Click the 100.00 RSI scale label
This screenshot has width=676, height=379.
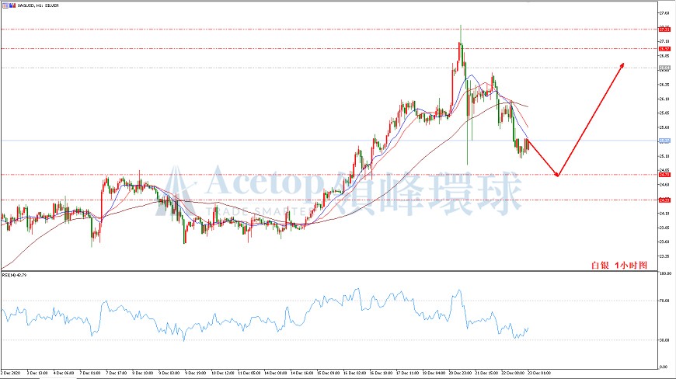[665, 273]
